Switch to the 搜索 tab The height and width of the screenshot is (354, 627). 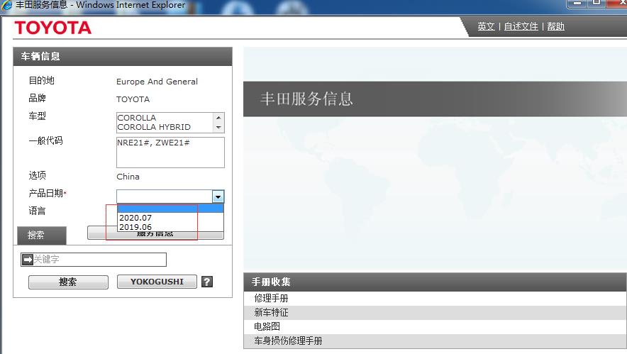(x=42, y=236)
